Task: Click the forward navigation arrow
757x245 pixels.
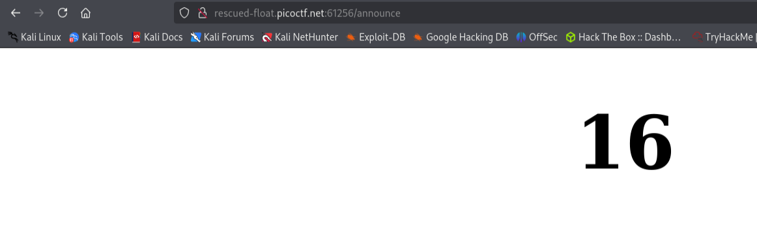Action: point(39,13)
